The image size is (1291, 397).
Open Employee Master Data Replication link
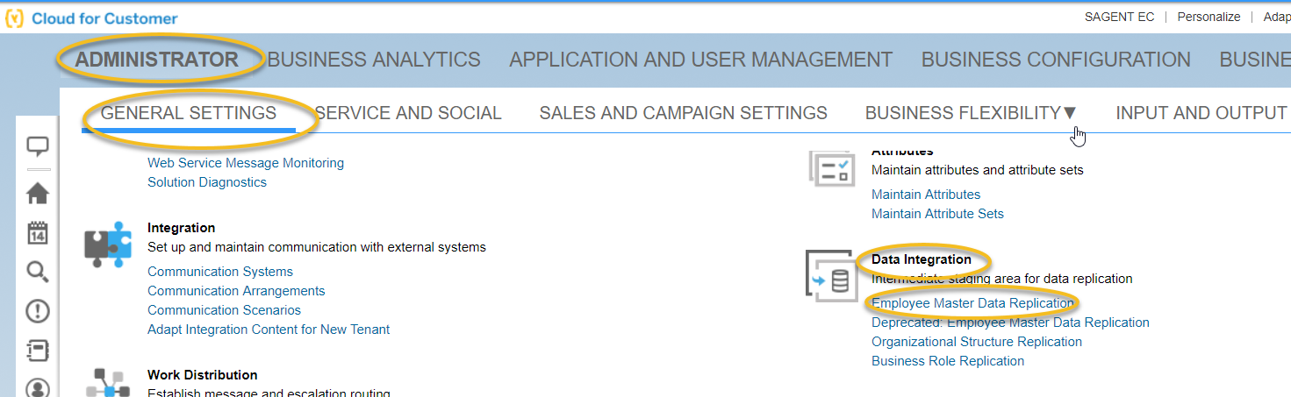(972, 303)
